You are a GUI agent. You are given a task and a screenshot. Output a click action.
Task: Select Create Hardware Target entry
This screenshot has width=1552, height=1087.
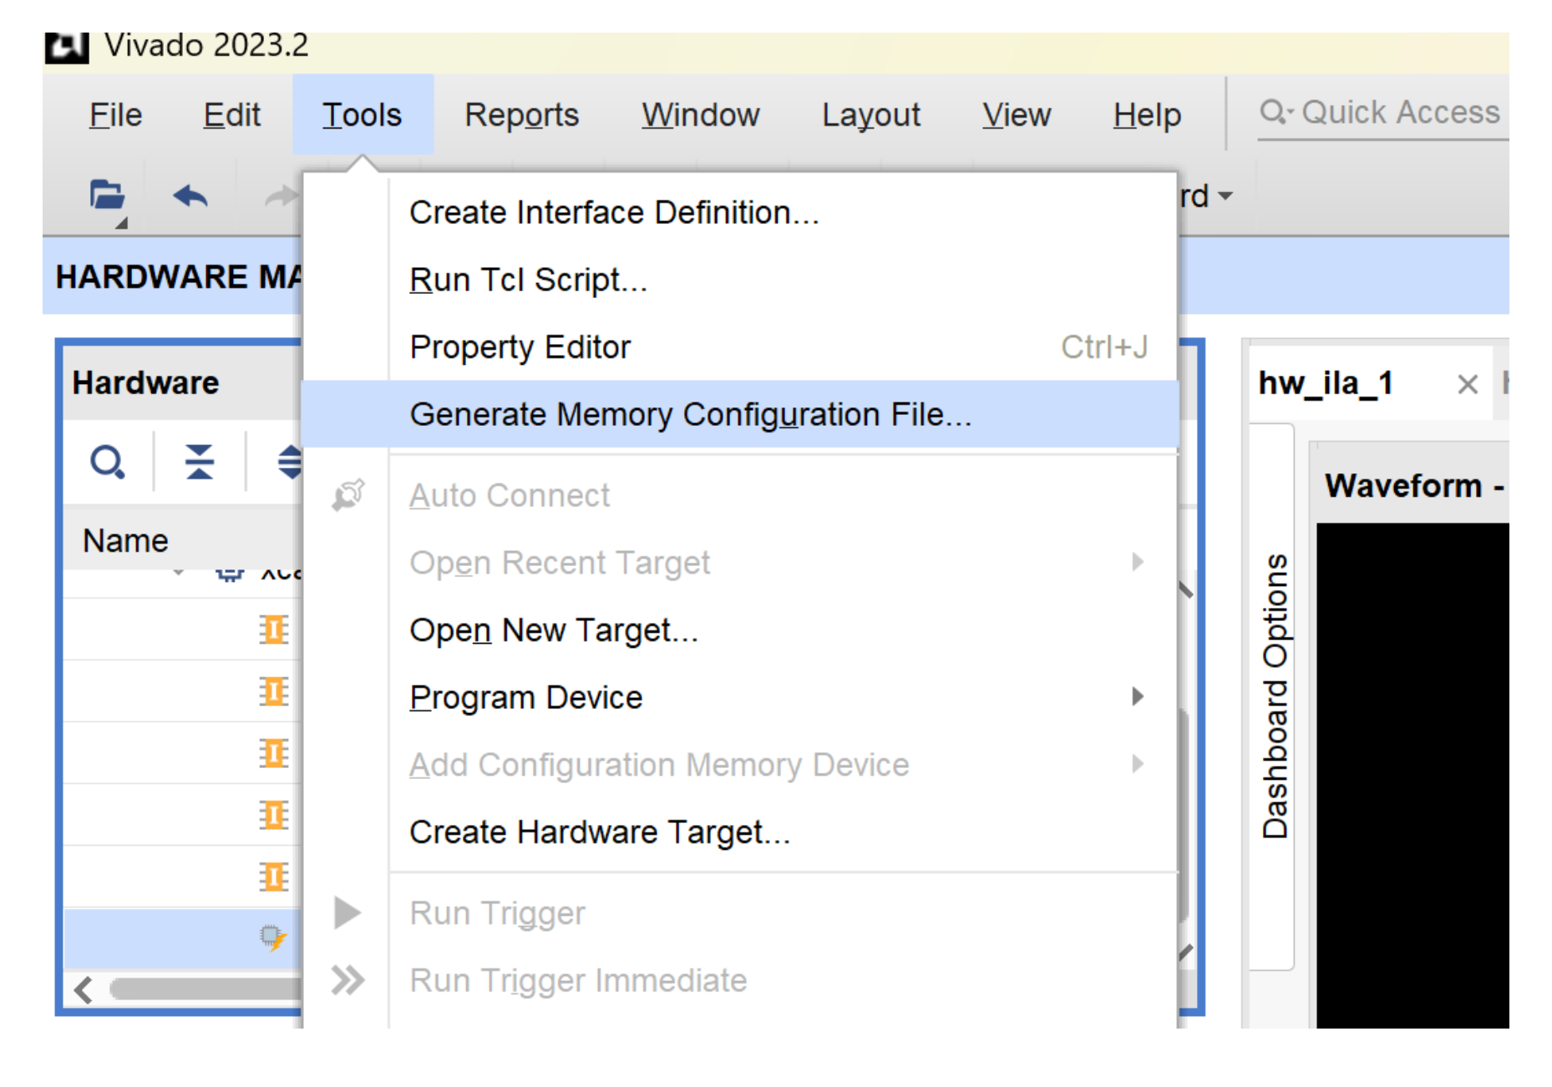pyautogui.click(x=599, y=832)
